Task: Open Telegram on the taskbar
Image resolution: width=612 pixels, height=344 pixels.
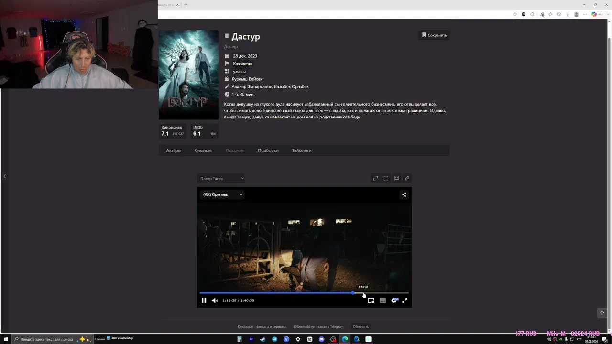Action: (274, 339)
